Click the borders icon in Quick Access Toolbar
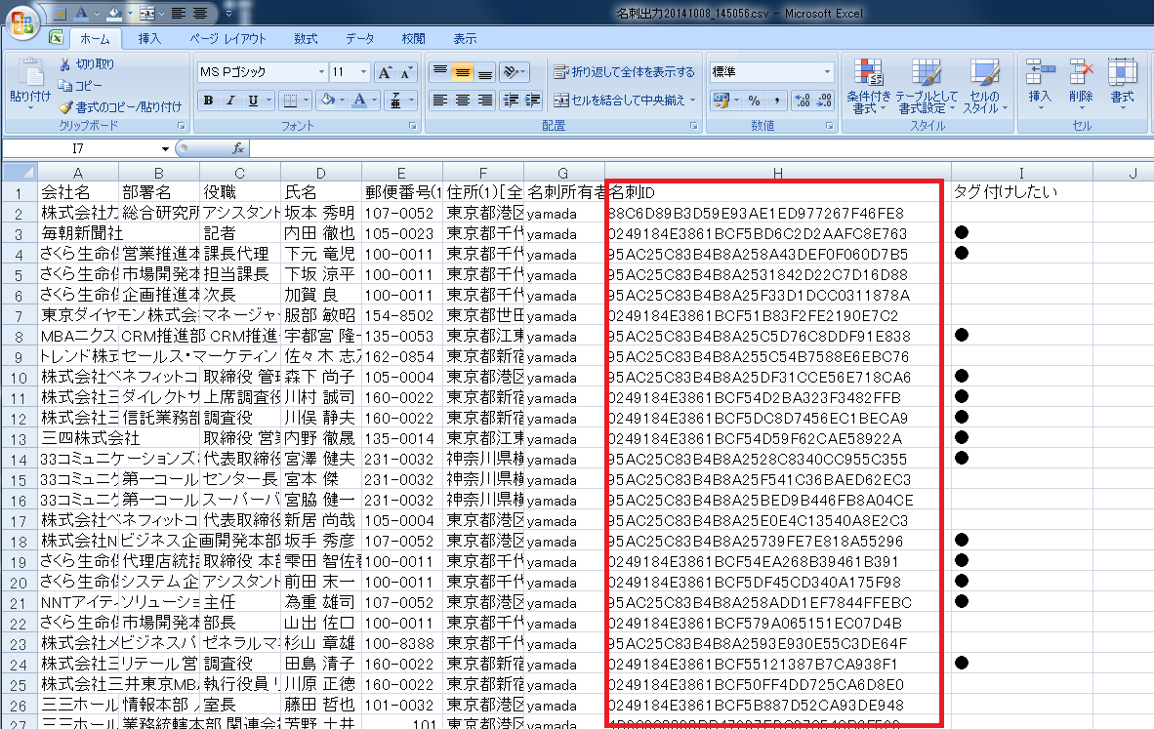 (x=60, y=14)
